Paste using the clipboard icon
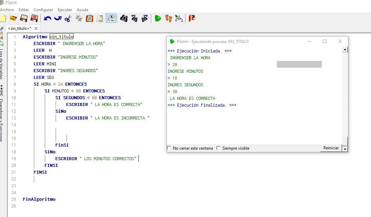Viewport: 371px width, 217px height. click(90, 18)
